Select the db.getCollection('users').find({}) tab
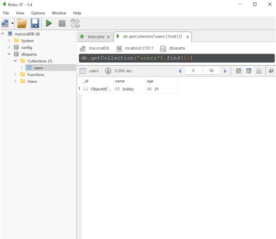This screenshot has height=239, width=276. (x=152, y=37)
